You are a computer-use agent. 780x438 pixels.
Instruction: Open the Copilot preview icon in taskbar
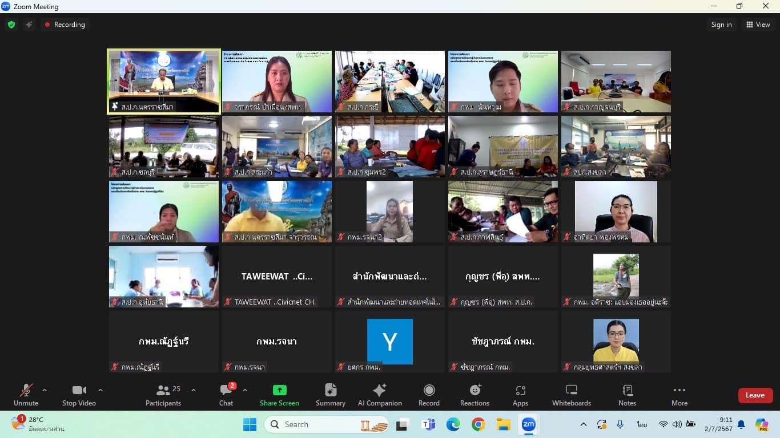click(762, 424)
